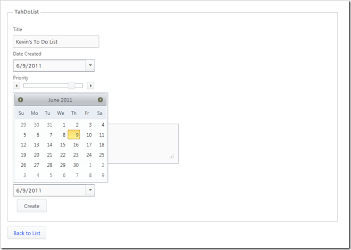The width and height of the screenshot is (351, 250).
Task: Click the Create button
Action: 32,206
